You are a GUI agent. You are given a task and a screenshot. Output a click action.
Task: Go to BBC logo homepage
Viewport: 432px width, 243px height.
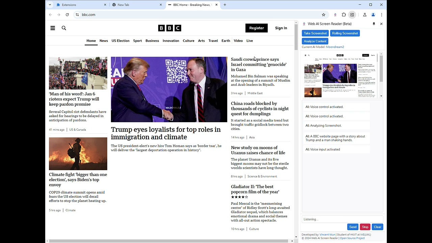pyautogui.click(x=169, y=28)
